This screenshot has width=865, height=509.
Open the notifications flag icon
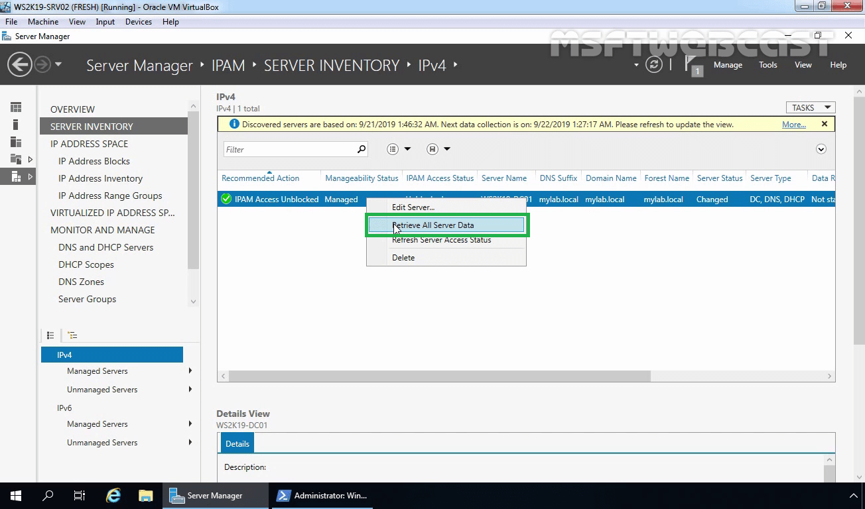pos(693,66)
